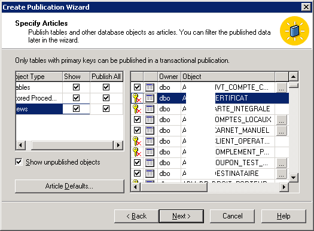The width and height of the screenshot is (314, 231).
Task: Cancel the Create Publication Wizard
Action: (232, 216)
